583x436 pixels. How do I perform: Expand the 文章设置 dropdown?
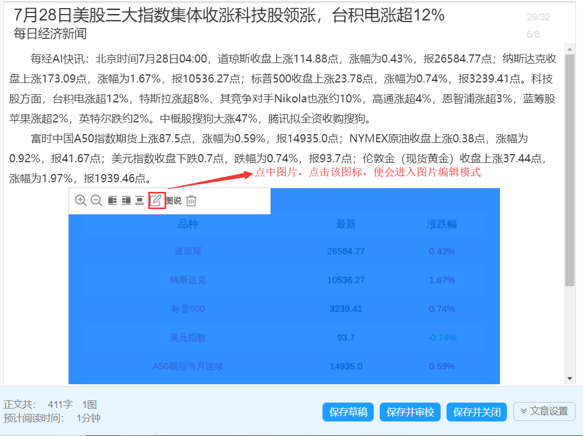544,411
